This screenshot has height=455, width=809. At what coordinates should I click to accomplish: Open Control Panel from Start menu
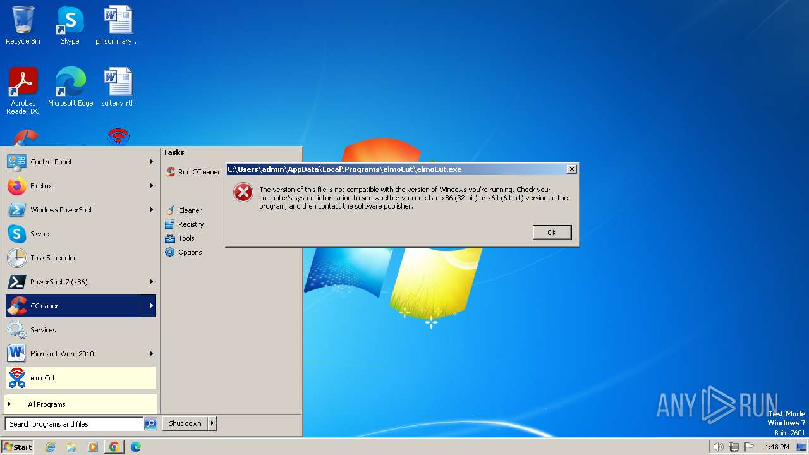click(81, 162)
